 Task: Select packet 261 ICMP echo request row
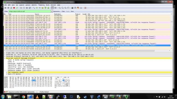[x=87, y=23]
